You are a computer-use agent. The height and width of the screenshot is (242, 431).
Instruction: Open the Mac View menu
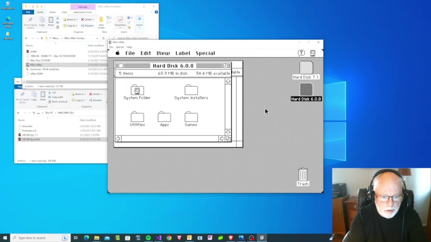click(x=163, y=53)
